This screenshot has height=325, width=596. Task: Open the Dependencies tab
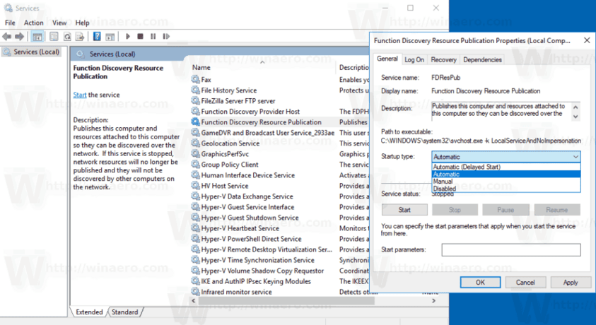482,60
